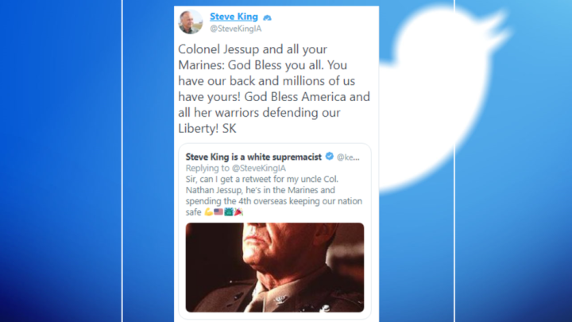Viewport: 572px width, 322px height.
Task: Open the quoted tweet author's bold display name
Action: pyautogui.click(x=253, y=157)
